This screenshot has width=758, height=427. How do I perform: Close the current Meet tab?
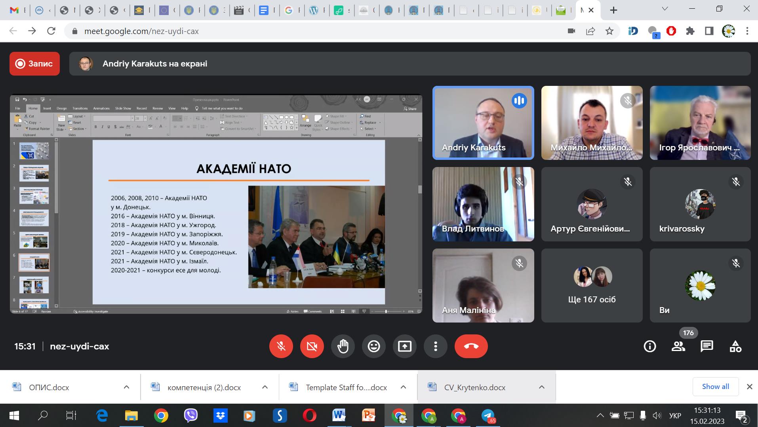(591, 10)
